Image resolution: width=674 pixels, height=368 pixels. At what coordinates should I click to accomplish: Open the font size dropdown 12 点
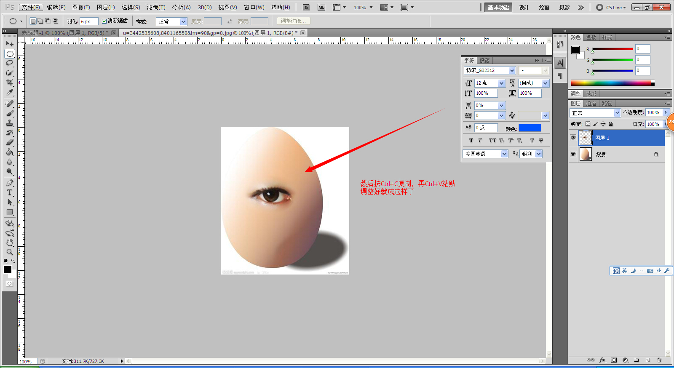pos(489,83)
